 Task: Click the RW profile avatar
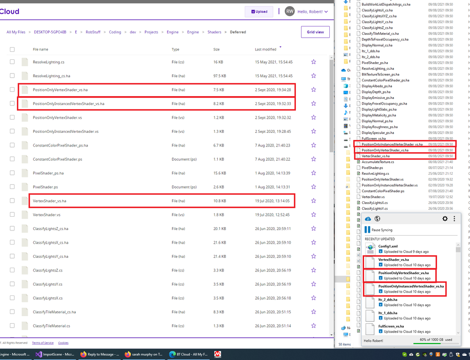coord(289,11)
